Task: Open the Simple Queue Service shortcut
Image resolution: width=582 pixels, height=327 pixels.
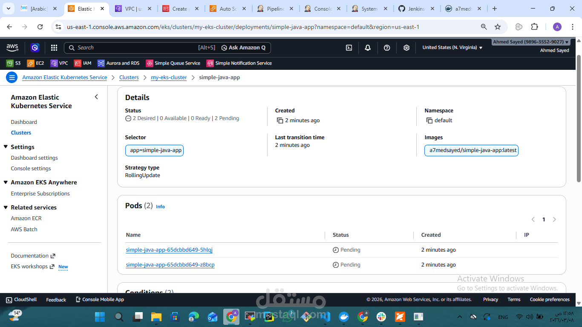Action: 173,63
